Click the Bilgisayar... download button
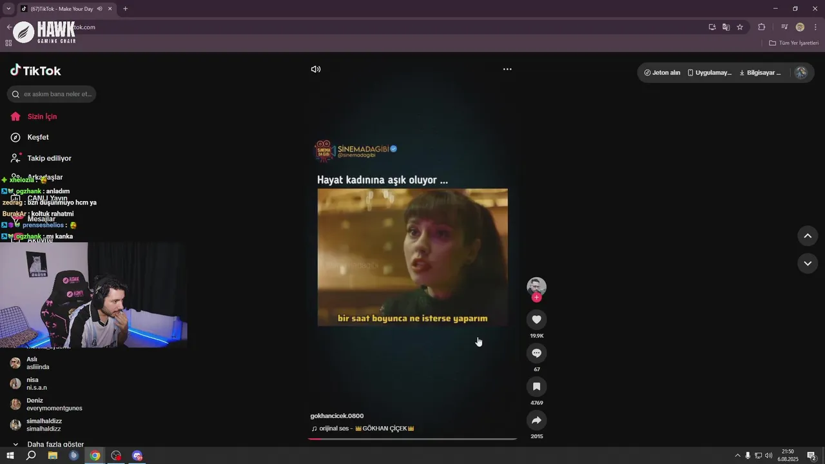 tap(760, 73)
